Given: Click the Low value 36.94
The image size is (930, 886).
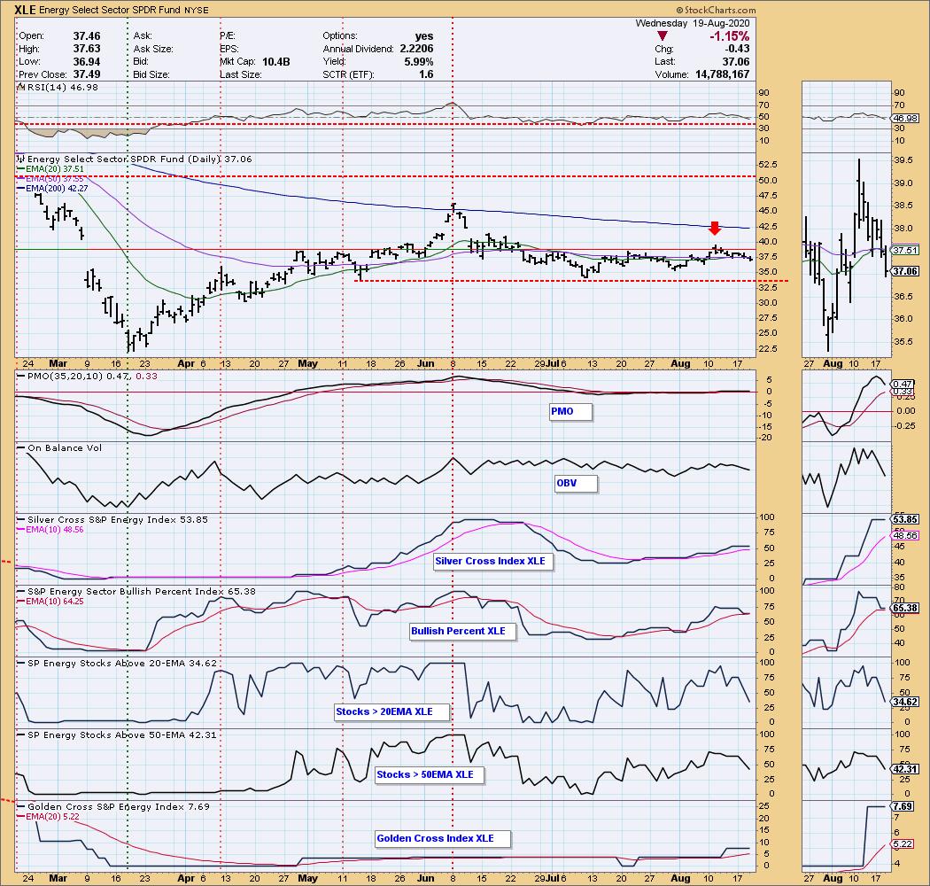Looking at the screenshot, I should pos(87,62).
